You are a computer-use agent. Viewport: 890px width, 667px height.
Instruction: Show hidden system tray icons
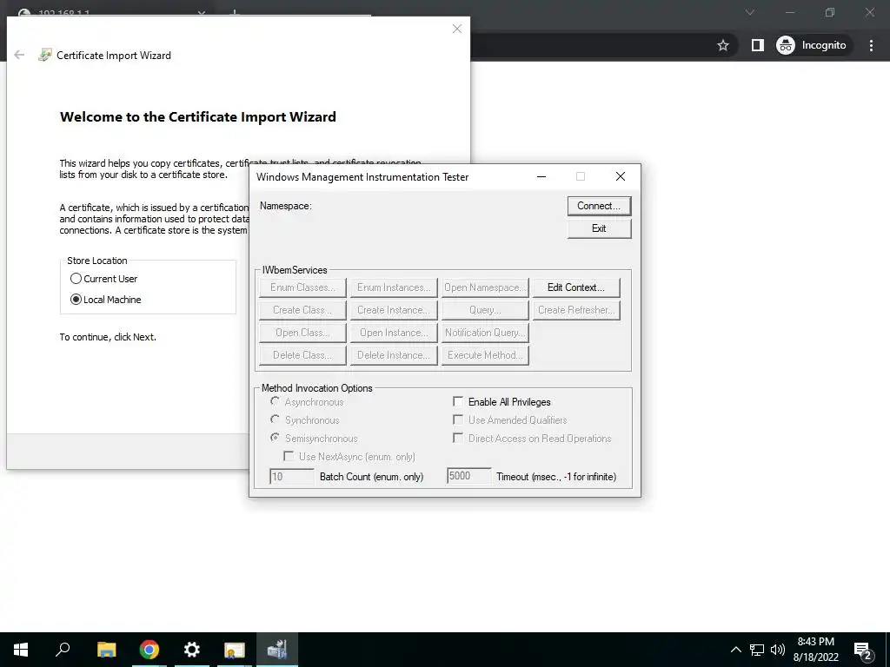(x=735, y=650)
